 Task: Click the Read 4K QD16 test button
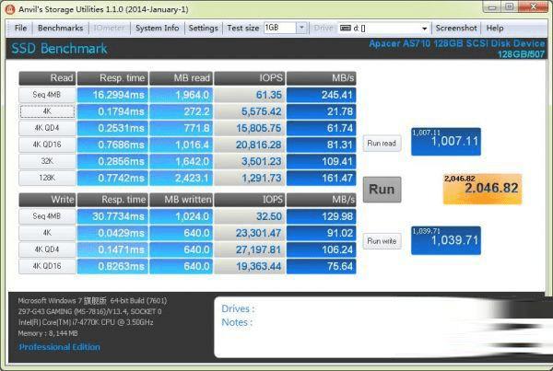point(47,145)
